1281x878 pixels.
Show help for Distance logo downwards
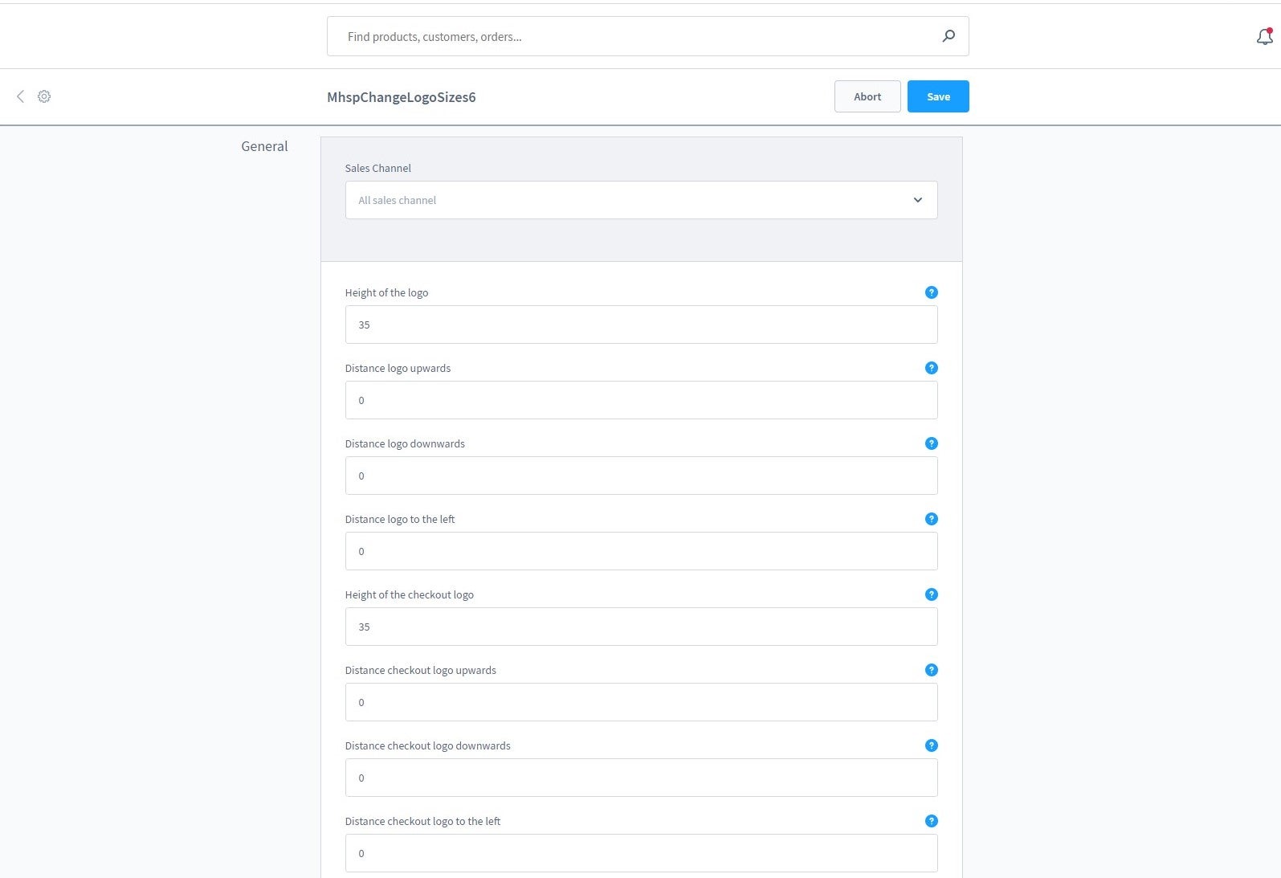point(931,443)
